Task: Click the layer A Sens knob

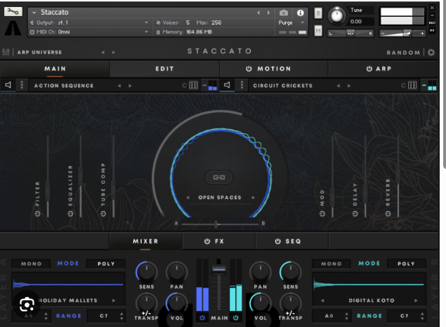Action: pos(147,272)
